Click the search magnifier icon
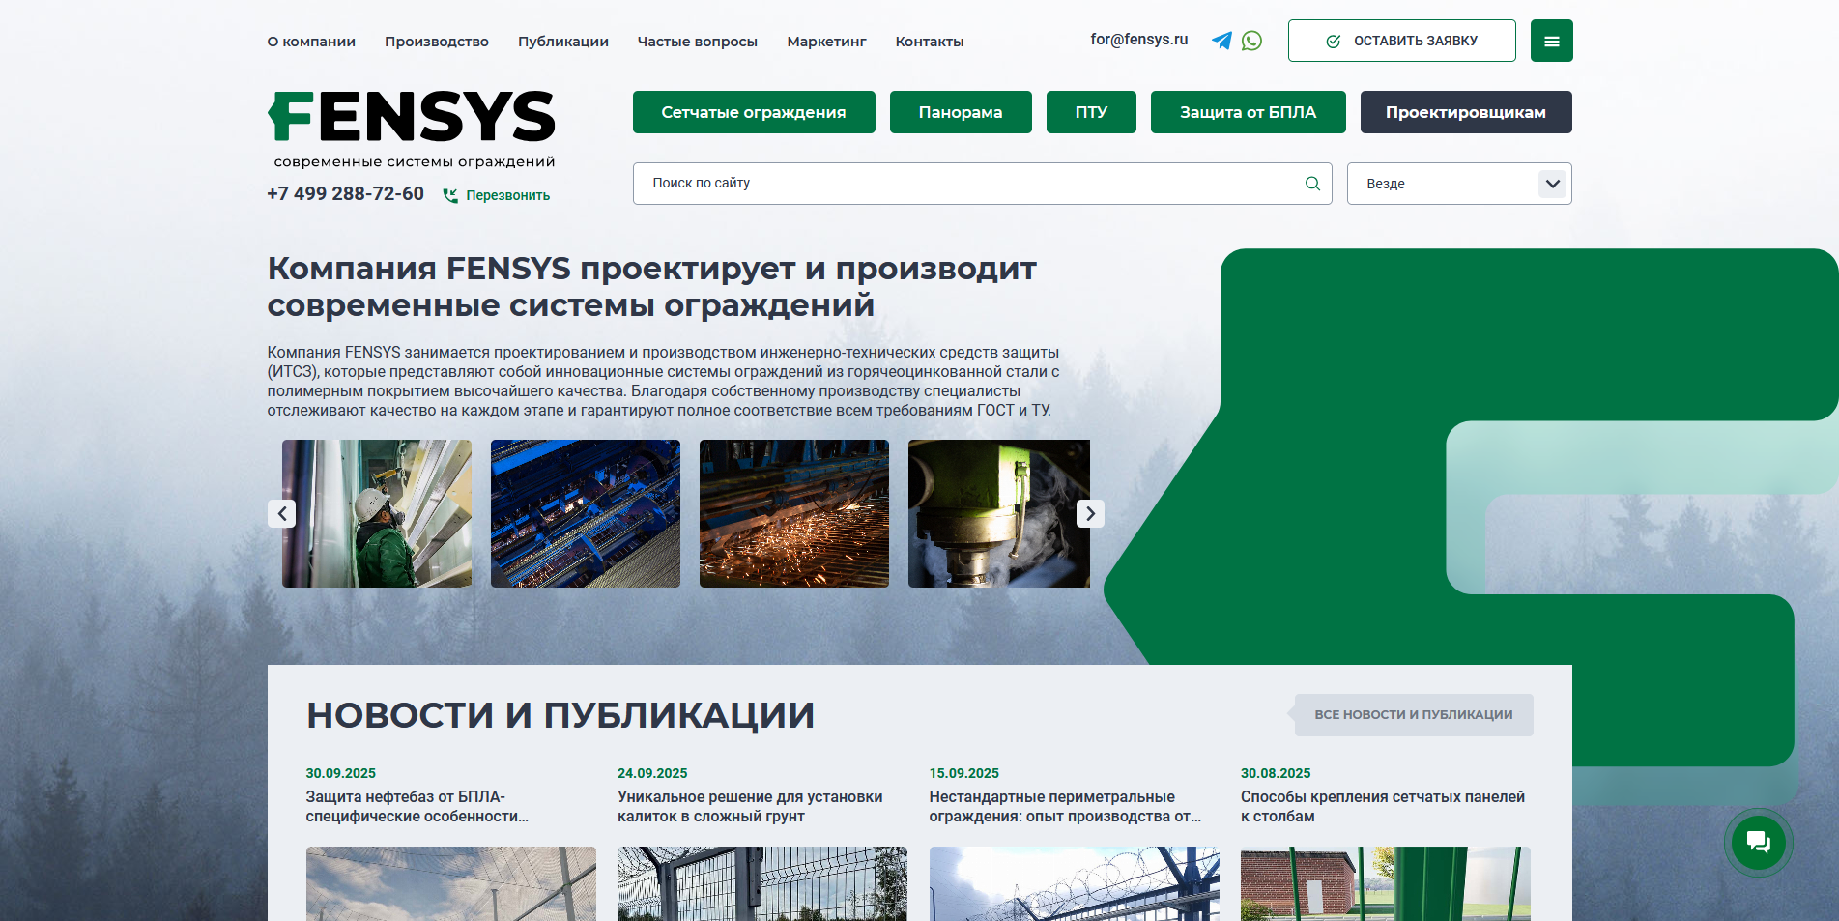The width and height of the screenshot is (1839, 921). (x=1311, y=183)
